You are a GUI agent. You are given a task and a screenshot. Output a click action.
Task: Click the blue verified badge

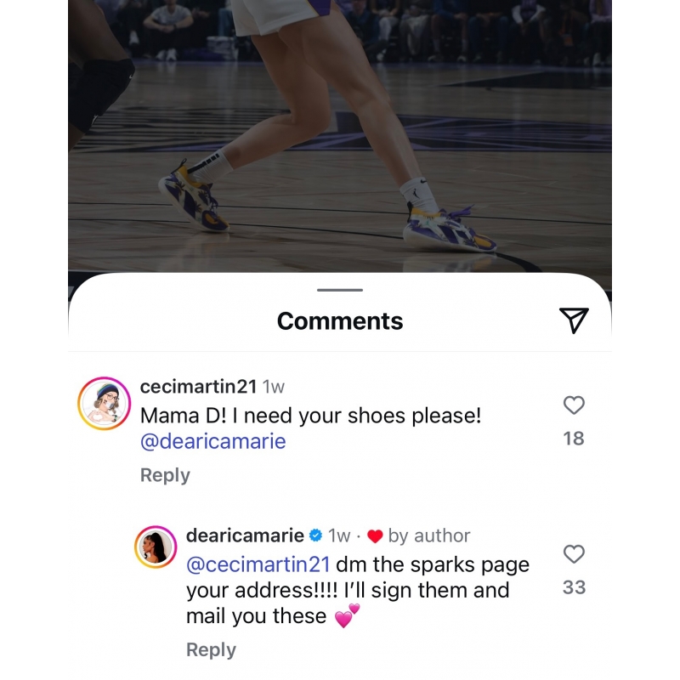coord(315,535)
